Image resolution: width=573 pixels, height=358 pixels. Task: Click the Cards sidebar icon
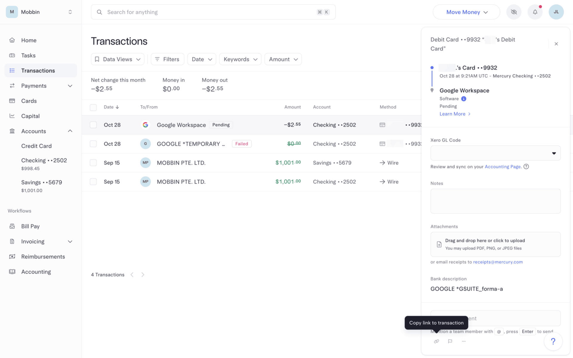pyautogui.click(x=12, y=101)
